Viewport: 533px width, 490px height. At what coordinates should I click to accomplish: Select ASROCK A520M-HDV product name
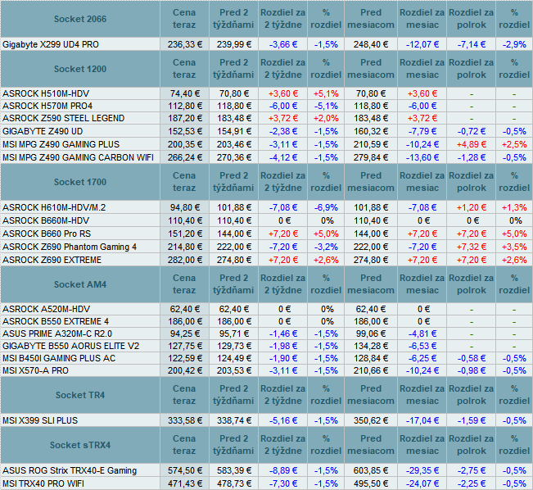point(46,309)
